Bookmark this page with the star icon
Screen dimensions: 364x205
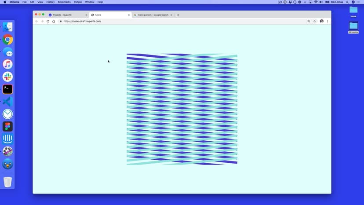(x=315, y=21)
